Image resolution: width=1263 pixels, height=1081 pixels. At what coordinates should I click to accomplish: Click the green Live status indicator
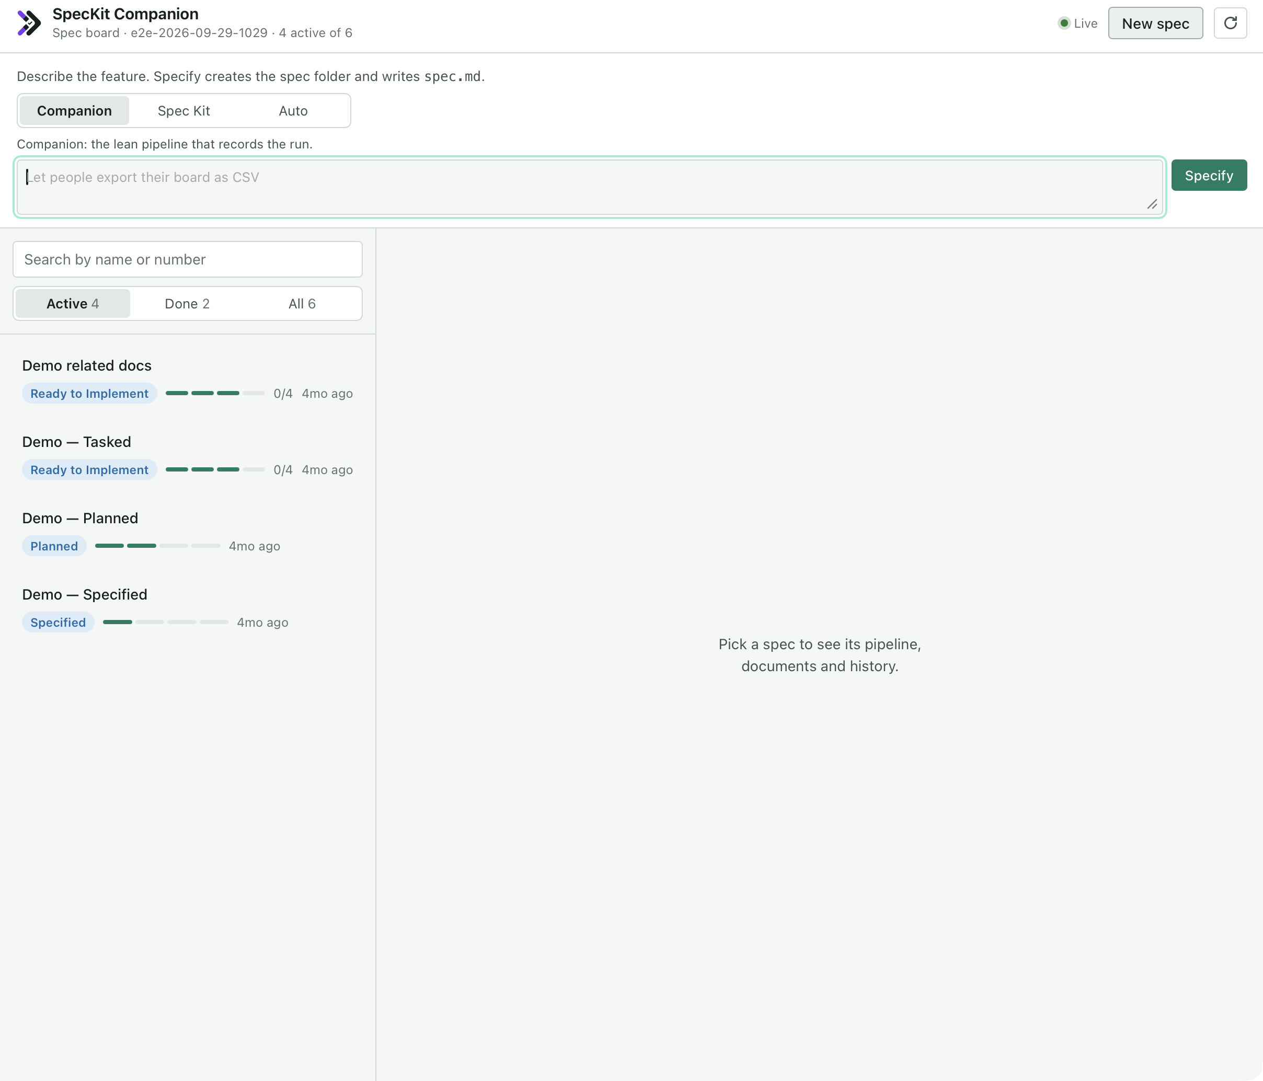coord(1078,23)
